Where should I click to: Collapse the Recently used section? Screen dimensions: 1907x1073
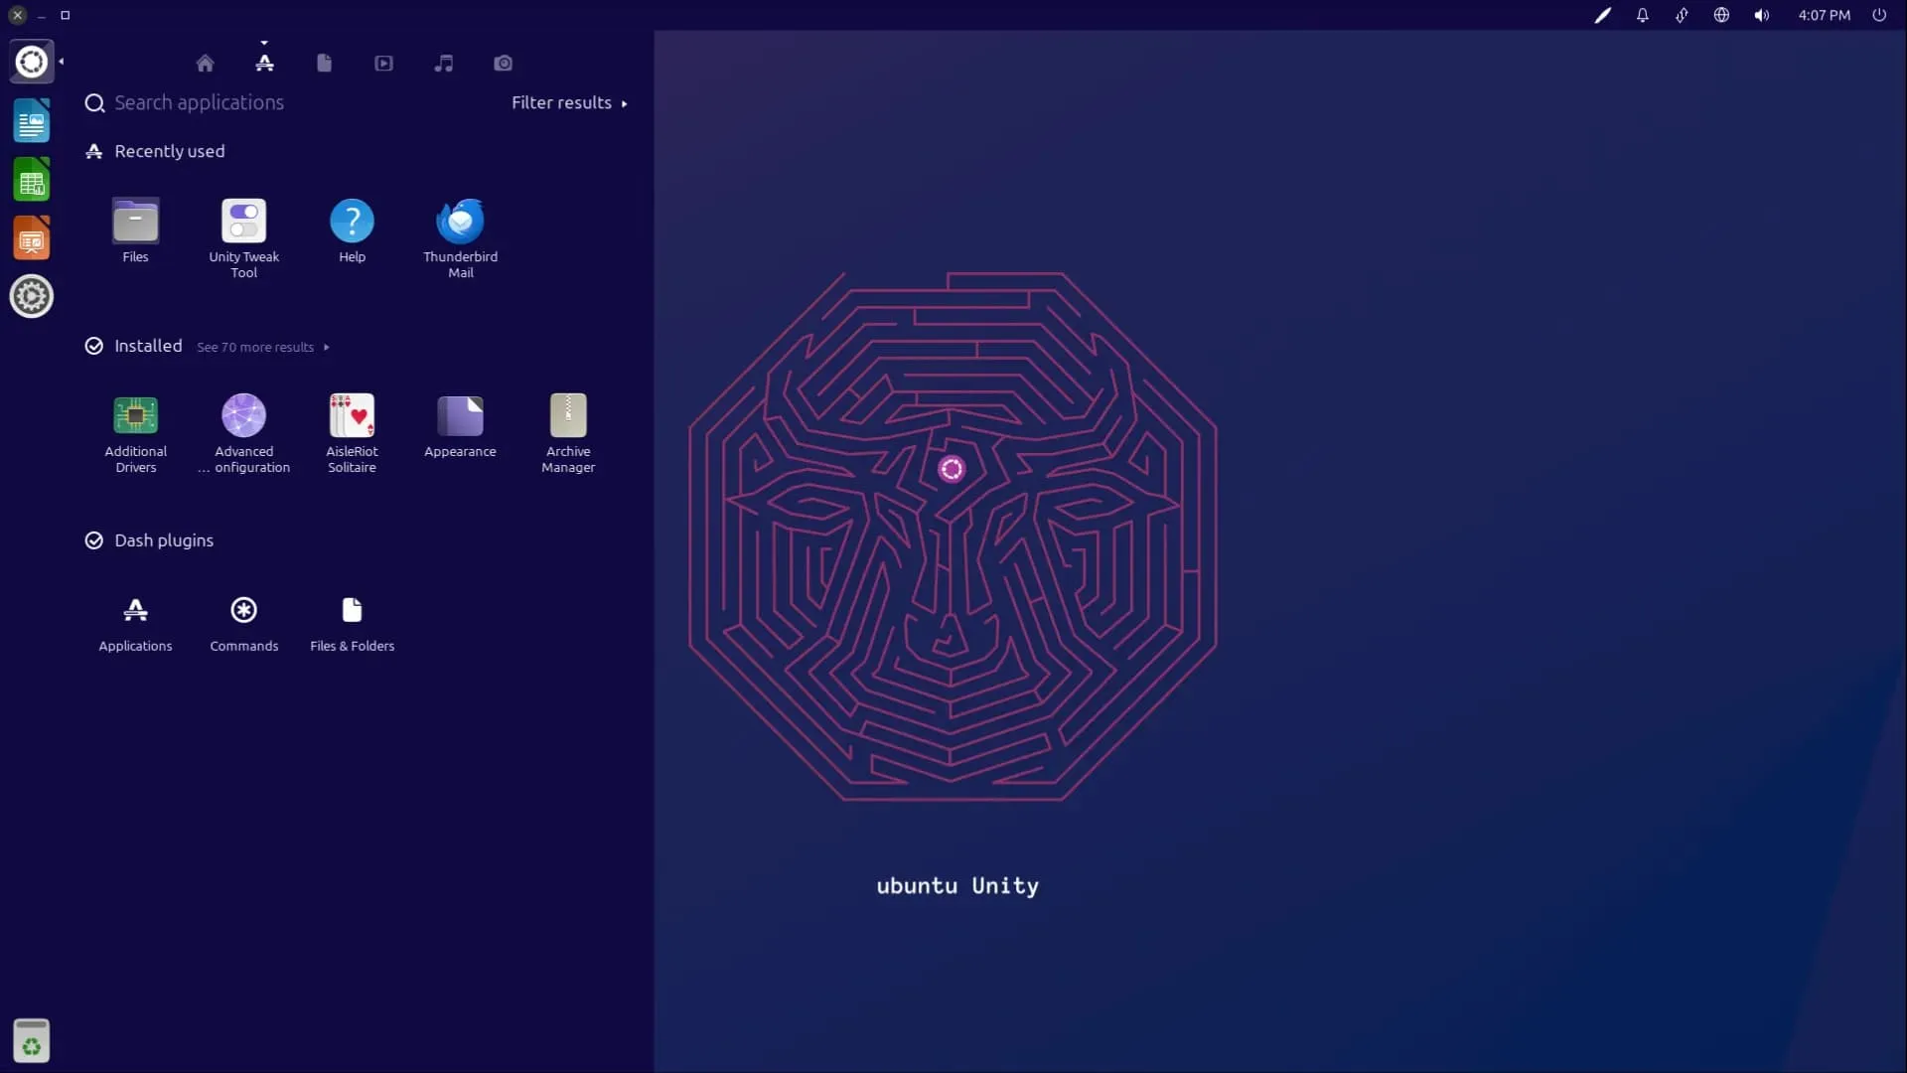coord(169,151)
